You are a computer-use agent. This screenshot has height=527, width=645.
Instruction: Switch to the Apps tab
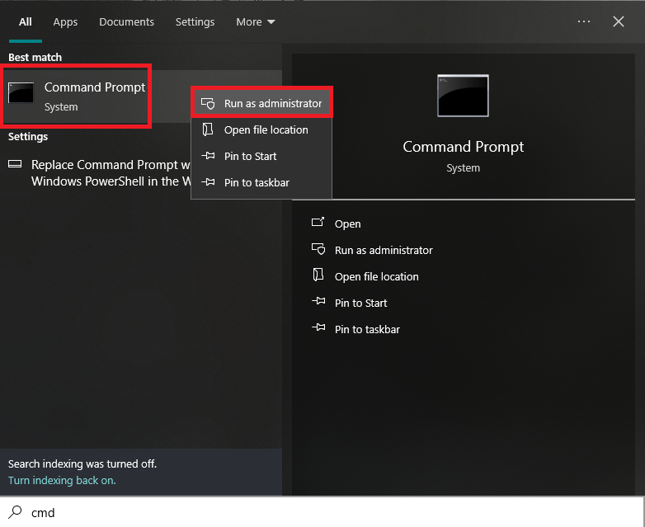(65, 22)
